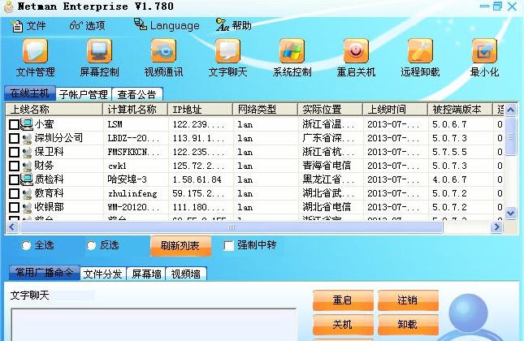Open the 视频墙 video wall tab
524x341 pixels.
tap(186, 274)
